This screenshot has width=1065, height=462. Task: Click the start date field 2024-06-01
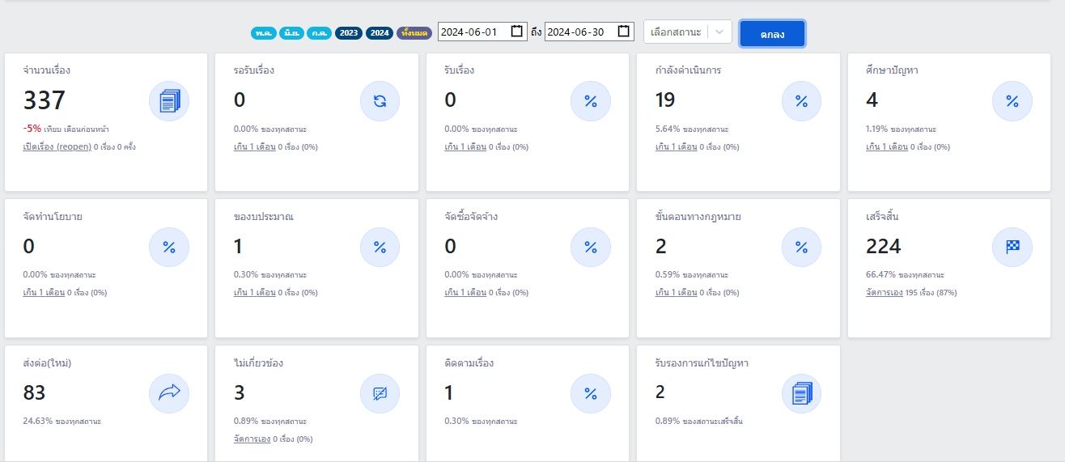473,32
